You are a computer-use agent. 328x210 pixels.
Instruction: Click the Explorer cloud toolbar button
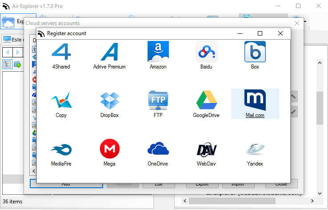[x=12, y=21]
